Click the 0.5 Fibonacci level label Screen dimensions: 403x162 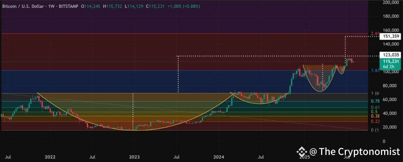tap(374, 112)
